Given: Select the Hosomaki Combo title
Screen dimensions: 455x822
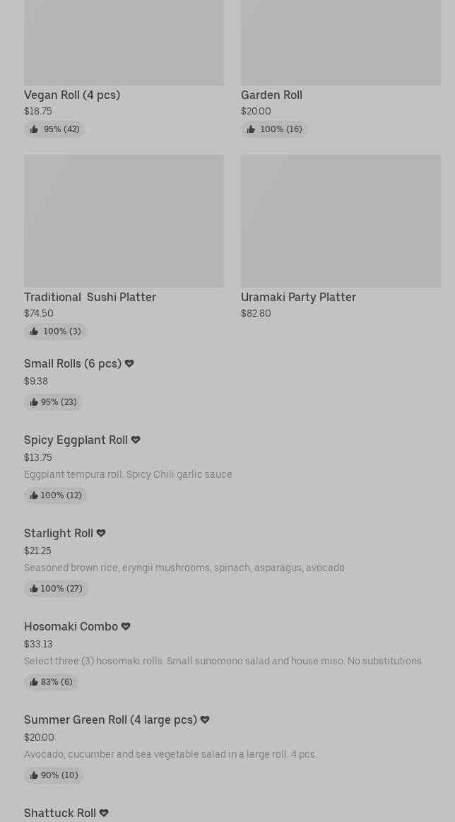Looking at the screenshot, I should pyautogui.click(x=71, y=626).
